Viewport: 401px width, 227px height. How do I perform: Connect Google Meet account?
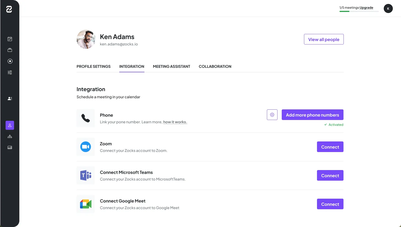330,204
